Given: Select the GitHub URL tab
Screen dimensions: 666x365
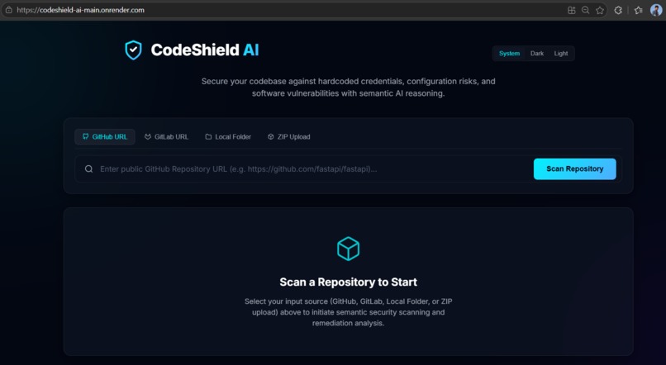Looking at the screenshot, I should 105,136.
